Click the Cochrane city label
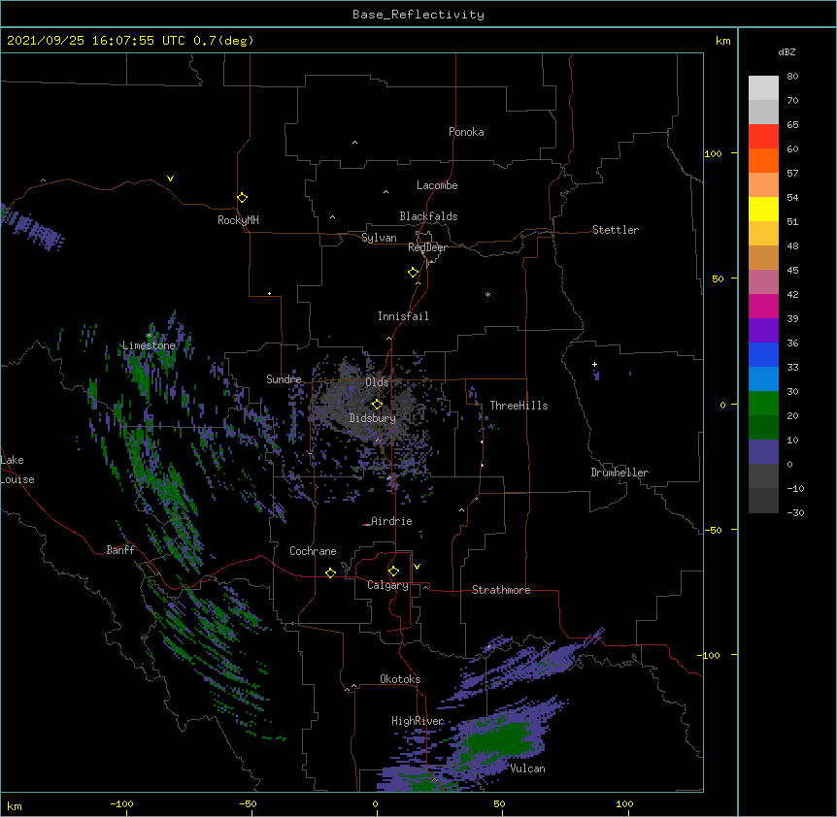The image size is (837, 817). click(313, 551)
